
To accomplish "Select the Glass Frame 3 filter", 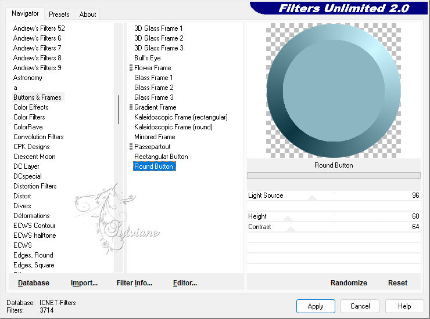I will click(x=154, y=97).
